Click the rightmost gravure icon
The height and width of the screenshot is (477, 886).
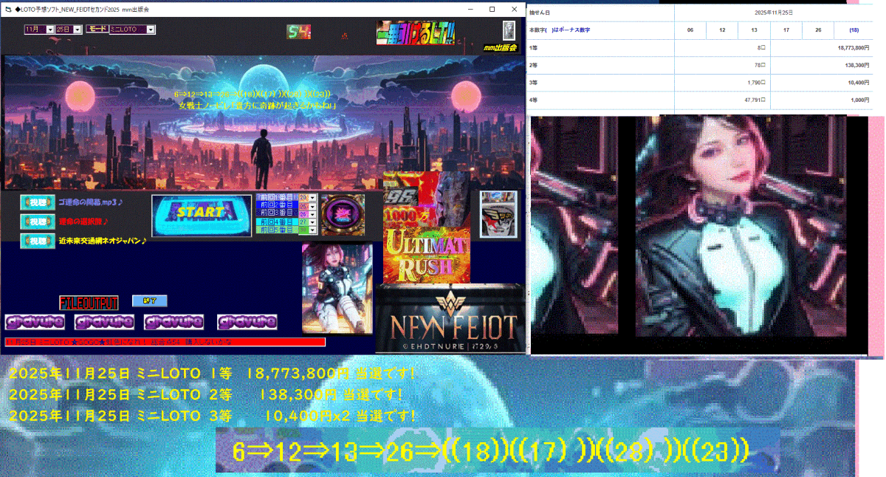tap(246, 322)
